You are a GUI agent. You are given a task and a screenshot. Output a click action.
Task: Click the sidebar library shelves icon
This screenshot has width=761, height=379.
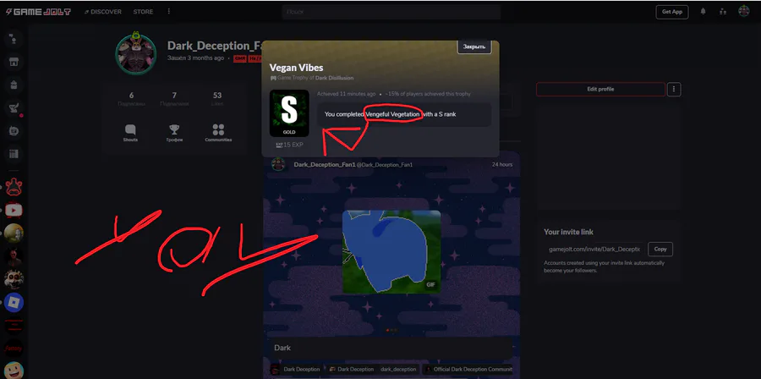pos(14,154)
